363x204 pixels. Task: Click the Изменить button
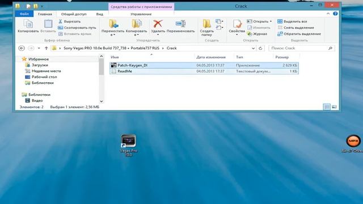(259, 28)
